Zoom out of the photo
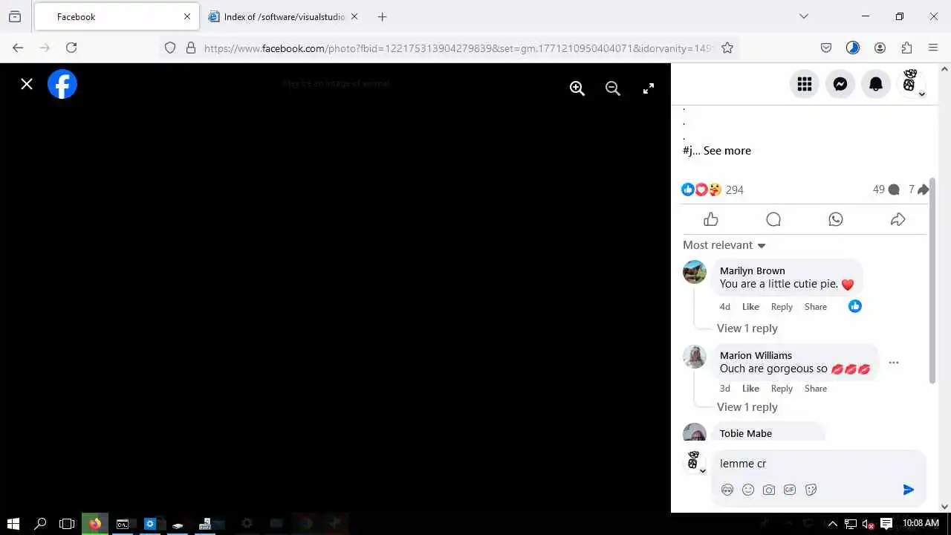The height and width of the screenshot is (535, 951). click(613, 88)
